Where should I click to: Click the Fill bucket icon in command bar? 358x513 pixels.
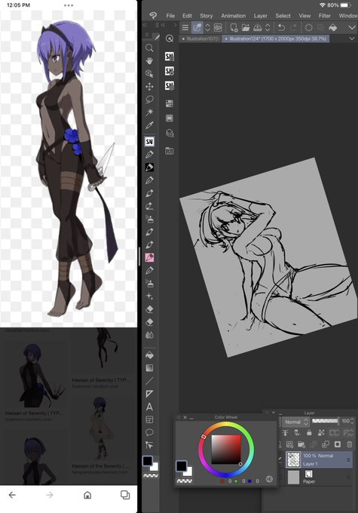pyautogui.click(x=333, y=27)
